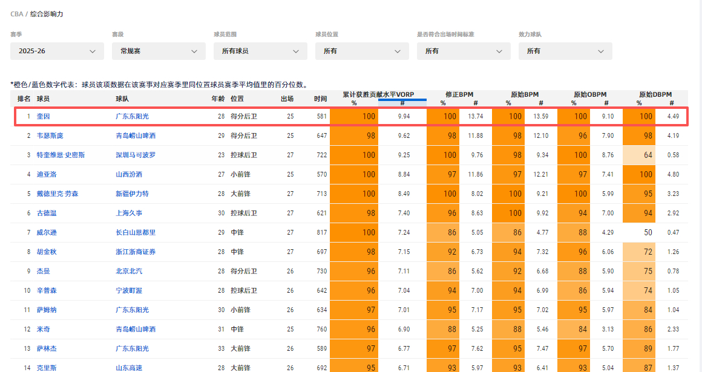This screenshot has height=372, width=702.
Task: Open the 广东东阳光 team page
Action: pyautogui.click(x=133, y=116)
